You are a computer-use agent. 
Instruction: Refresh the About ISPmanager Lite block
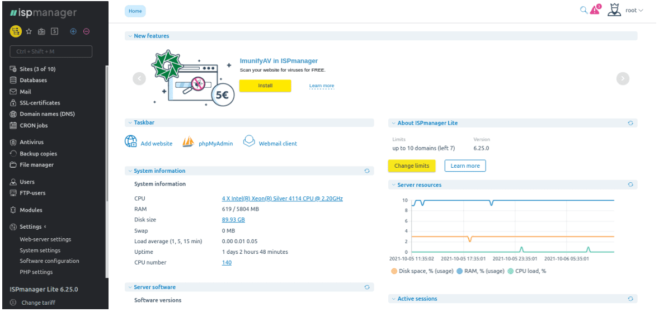630,123
